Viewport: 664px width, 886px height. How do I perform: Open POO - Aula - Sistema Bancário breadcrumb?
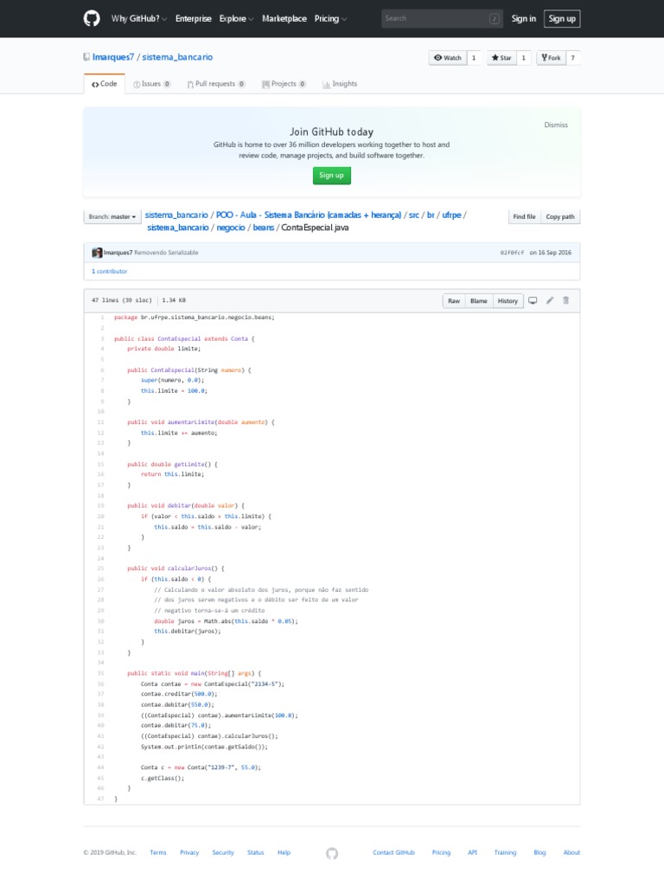coord(309,215)
